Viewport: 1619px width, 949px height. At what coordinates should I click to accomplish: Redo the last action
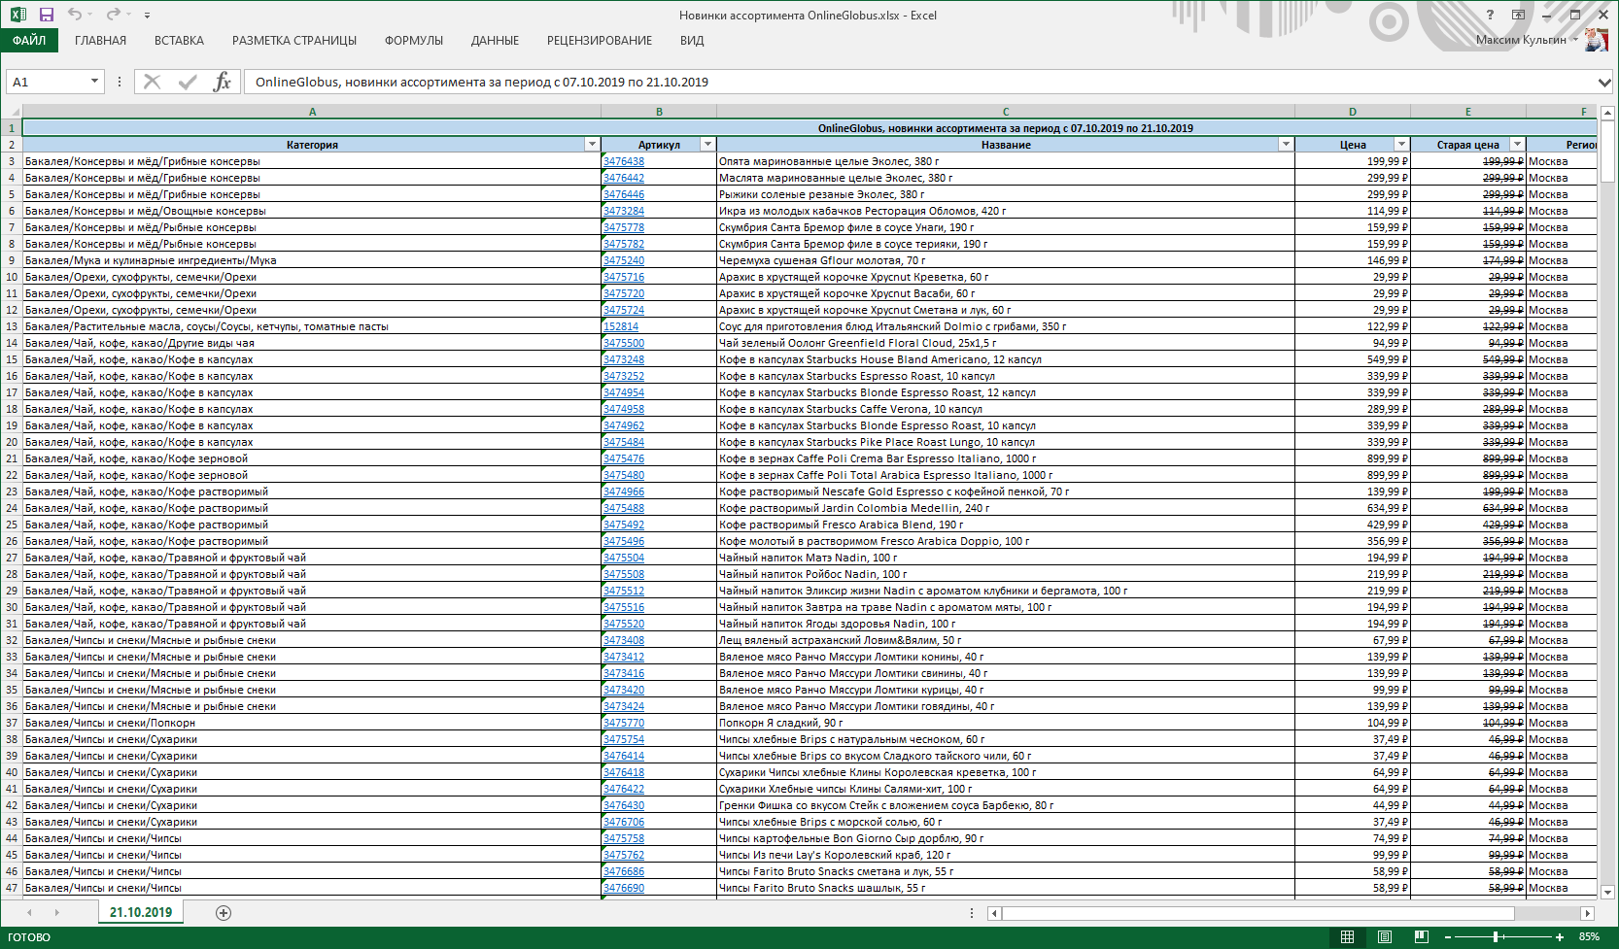point(113,15)
